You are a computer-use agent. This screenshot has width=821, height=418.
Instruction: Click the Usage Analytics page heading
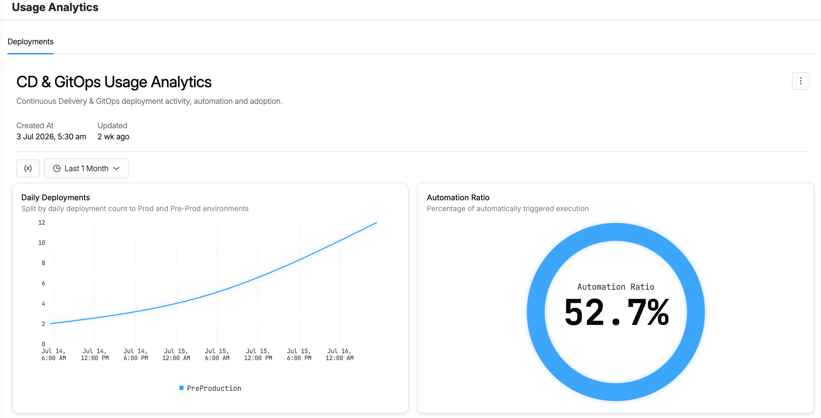point(55,7)
